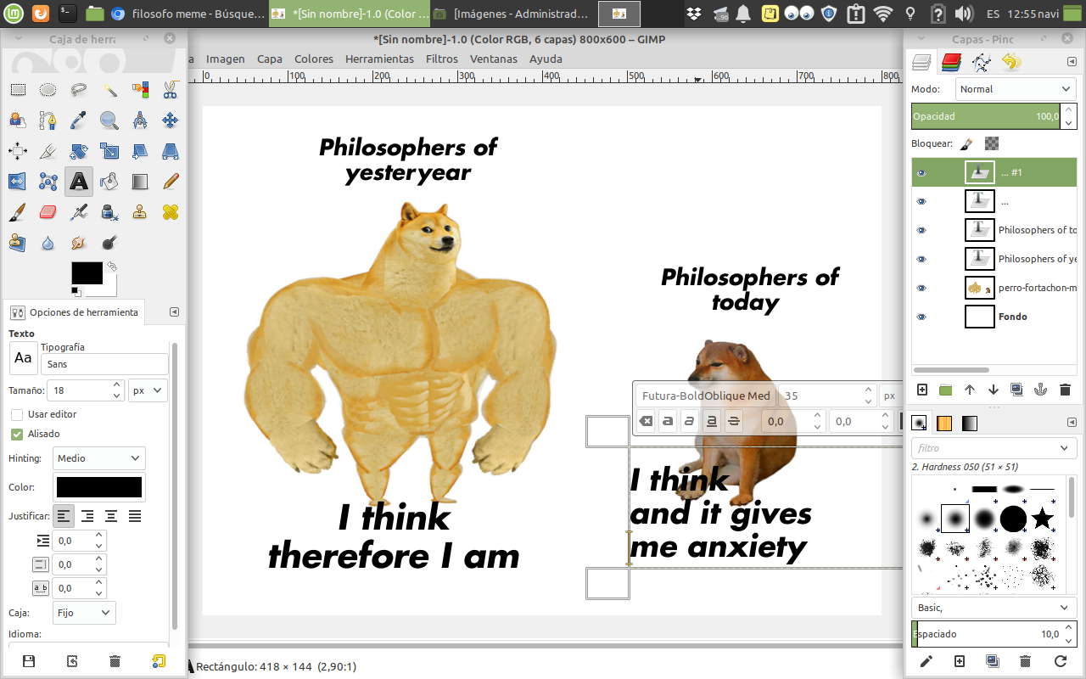Hide the perro-fortachon layer
The width and height of the screenshot is (1086, 679).
click(x=921, y=288)
